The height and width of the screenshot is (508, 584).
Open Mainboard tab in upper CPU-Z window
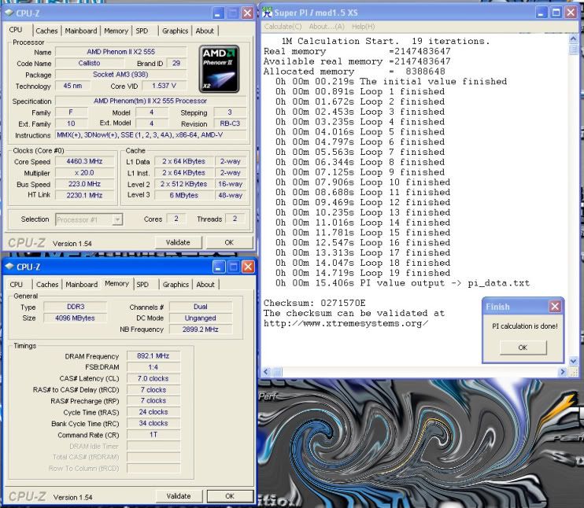click(x=81, y=31)
